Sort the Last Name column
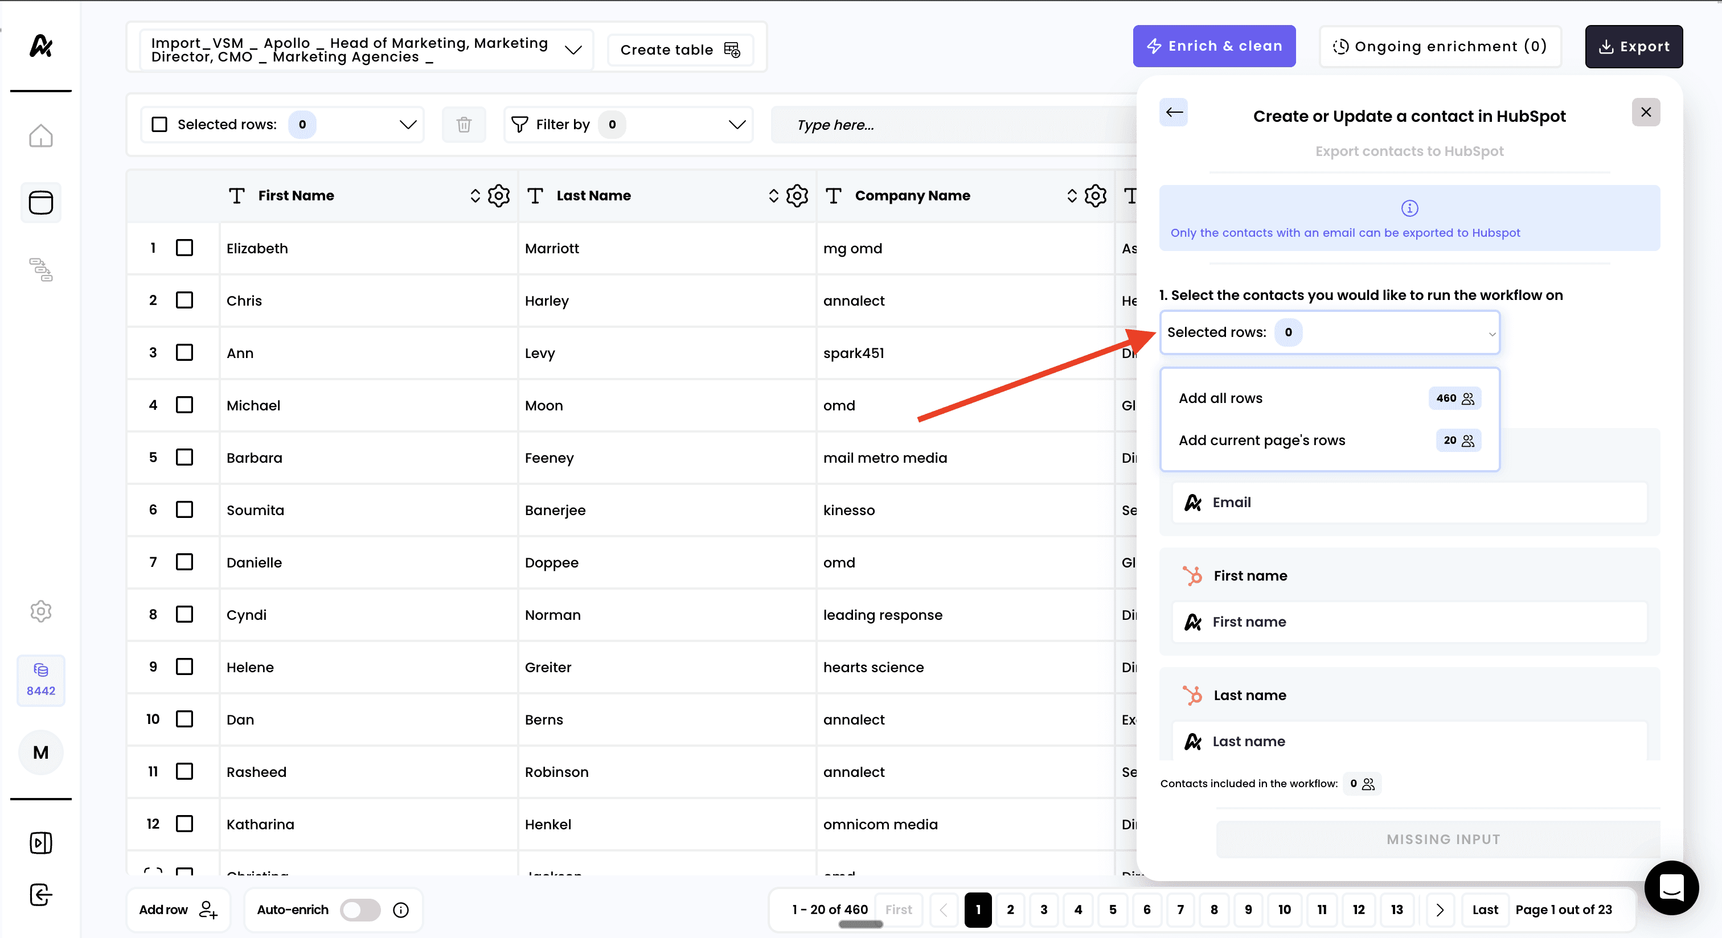Image resolution: width=1722 pixels, height=938 pixels. tap(773, 196)
